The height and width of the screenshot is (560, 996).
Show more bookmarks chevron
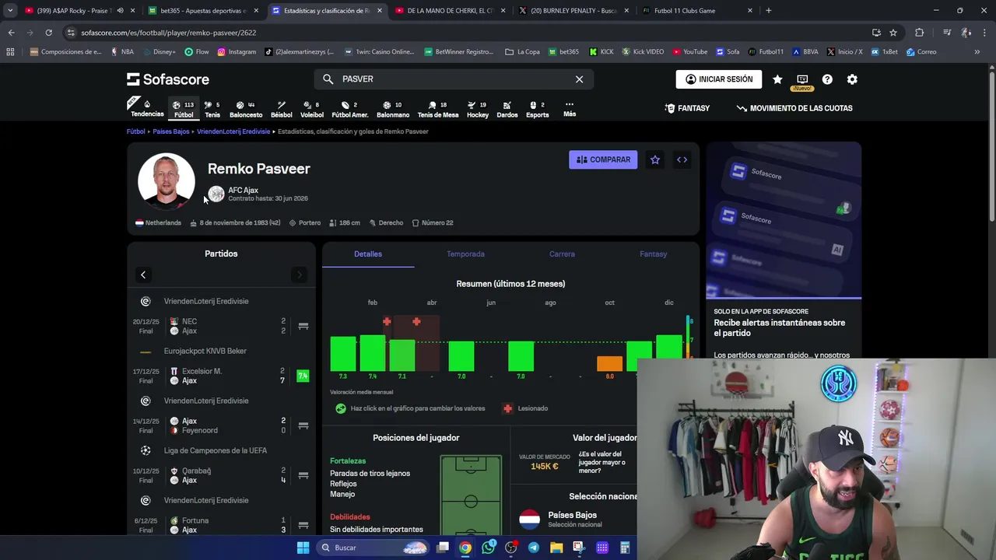(977, 52)
